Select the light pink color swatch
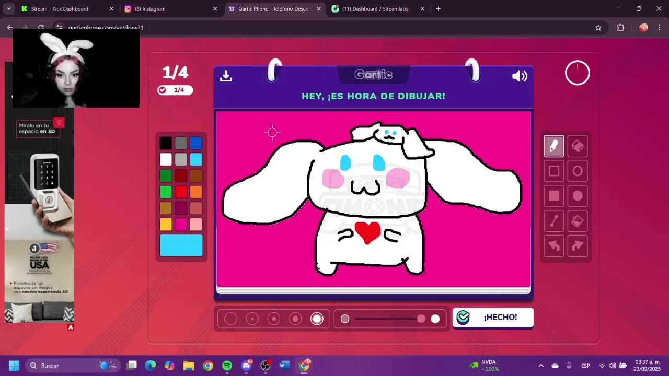This screenshot has height=376, width=669. pos(196,224)
